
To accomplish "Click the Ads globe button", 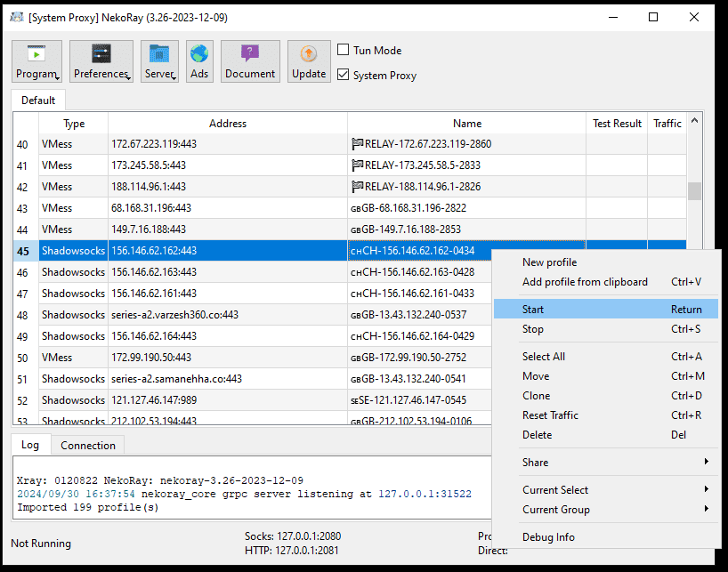I will [199, 61].
